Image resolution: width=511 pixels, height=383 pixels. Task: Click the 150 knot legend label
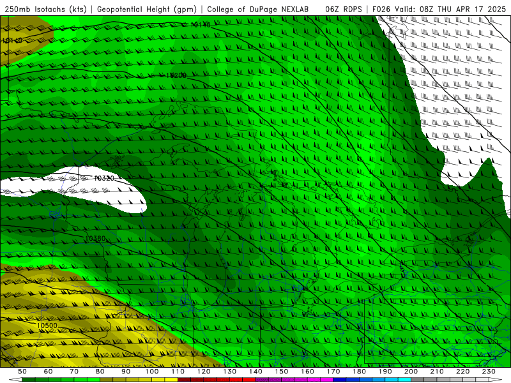(x=282, y=372)
